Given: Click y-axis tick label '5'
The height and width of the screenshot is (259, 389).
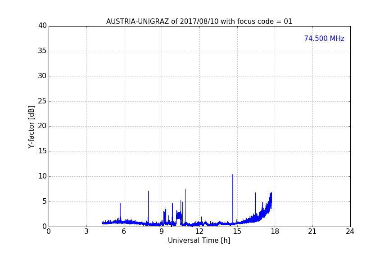Looking at the screenshot, I should pyautogui.click(x=45, y=201).
